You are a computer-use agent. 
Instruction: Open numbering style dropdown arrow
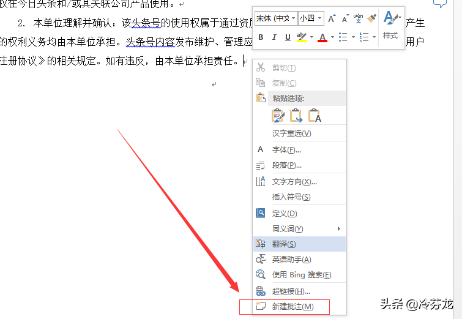(x=374, y=37)
